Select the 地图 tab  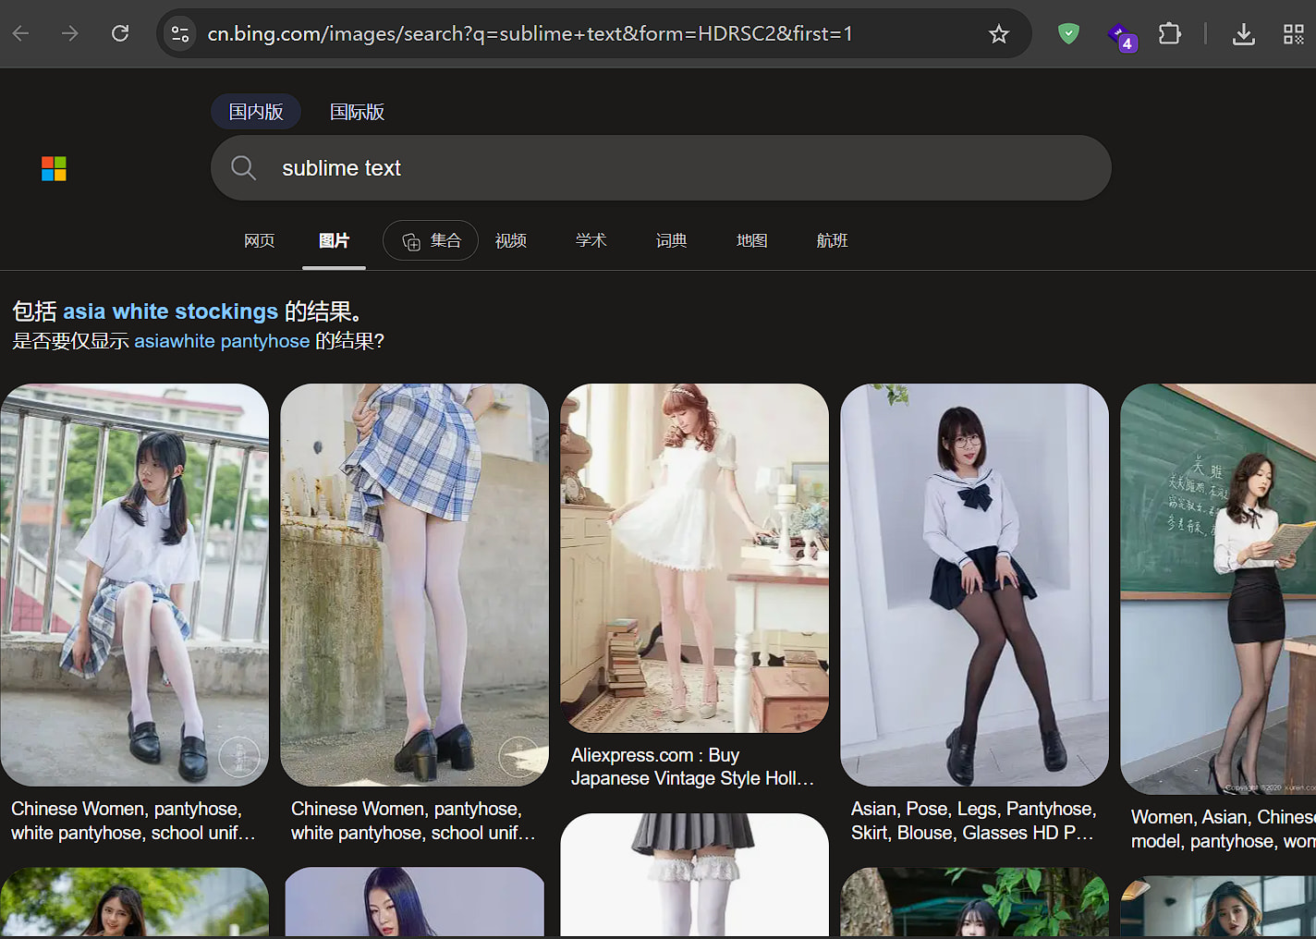pyautogui.click(x=751, y=240)
